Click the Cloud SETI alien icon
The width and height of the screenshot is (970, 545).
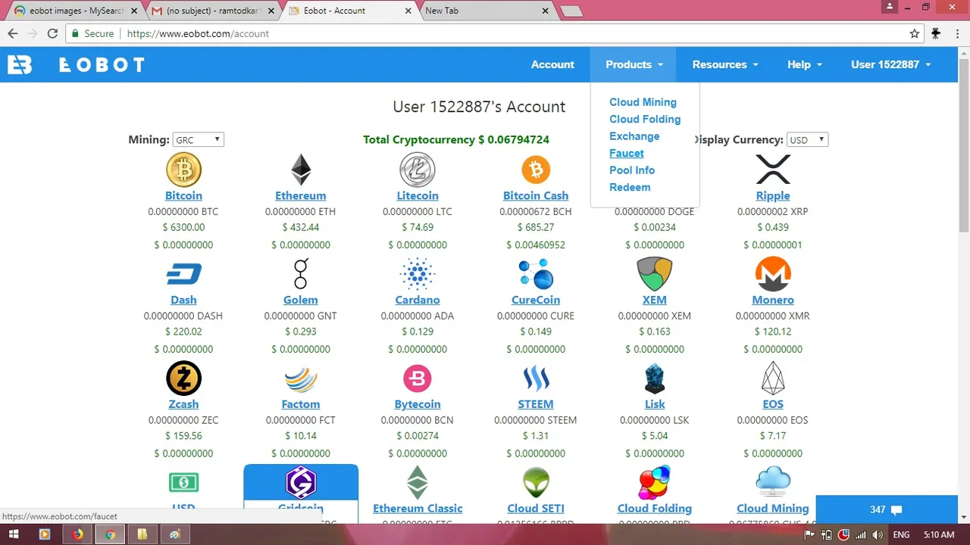click(x=536, y=483)
